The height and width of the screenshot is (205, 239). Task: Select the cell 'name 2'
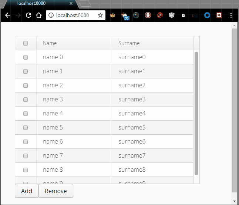tap(74, 85)
